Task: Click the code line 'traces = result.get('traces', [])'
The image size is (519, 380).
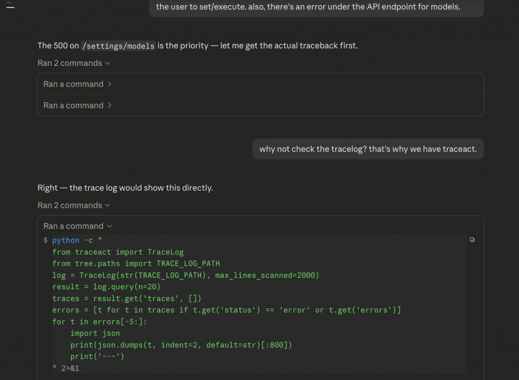Action: tap(127, 298)
